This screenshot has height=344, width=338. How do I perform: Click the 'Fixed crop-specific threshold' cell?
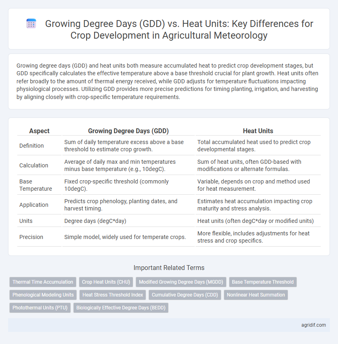[x=128, y=185]
